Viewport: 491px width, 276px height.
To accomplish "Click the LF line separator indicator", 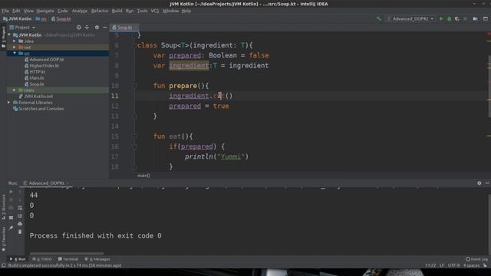I will [442, 265].
